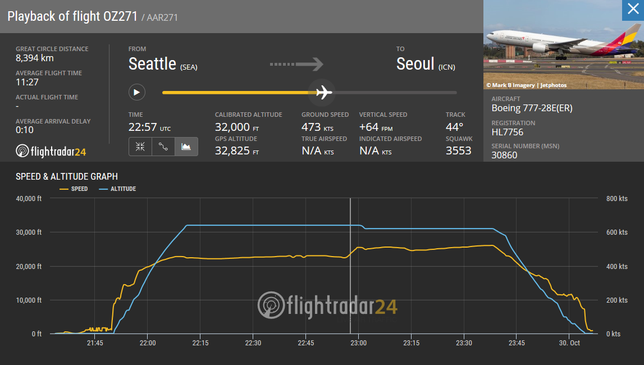Click the Seoul destination airport name

coord(415,64)
